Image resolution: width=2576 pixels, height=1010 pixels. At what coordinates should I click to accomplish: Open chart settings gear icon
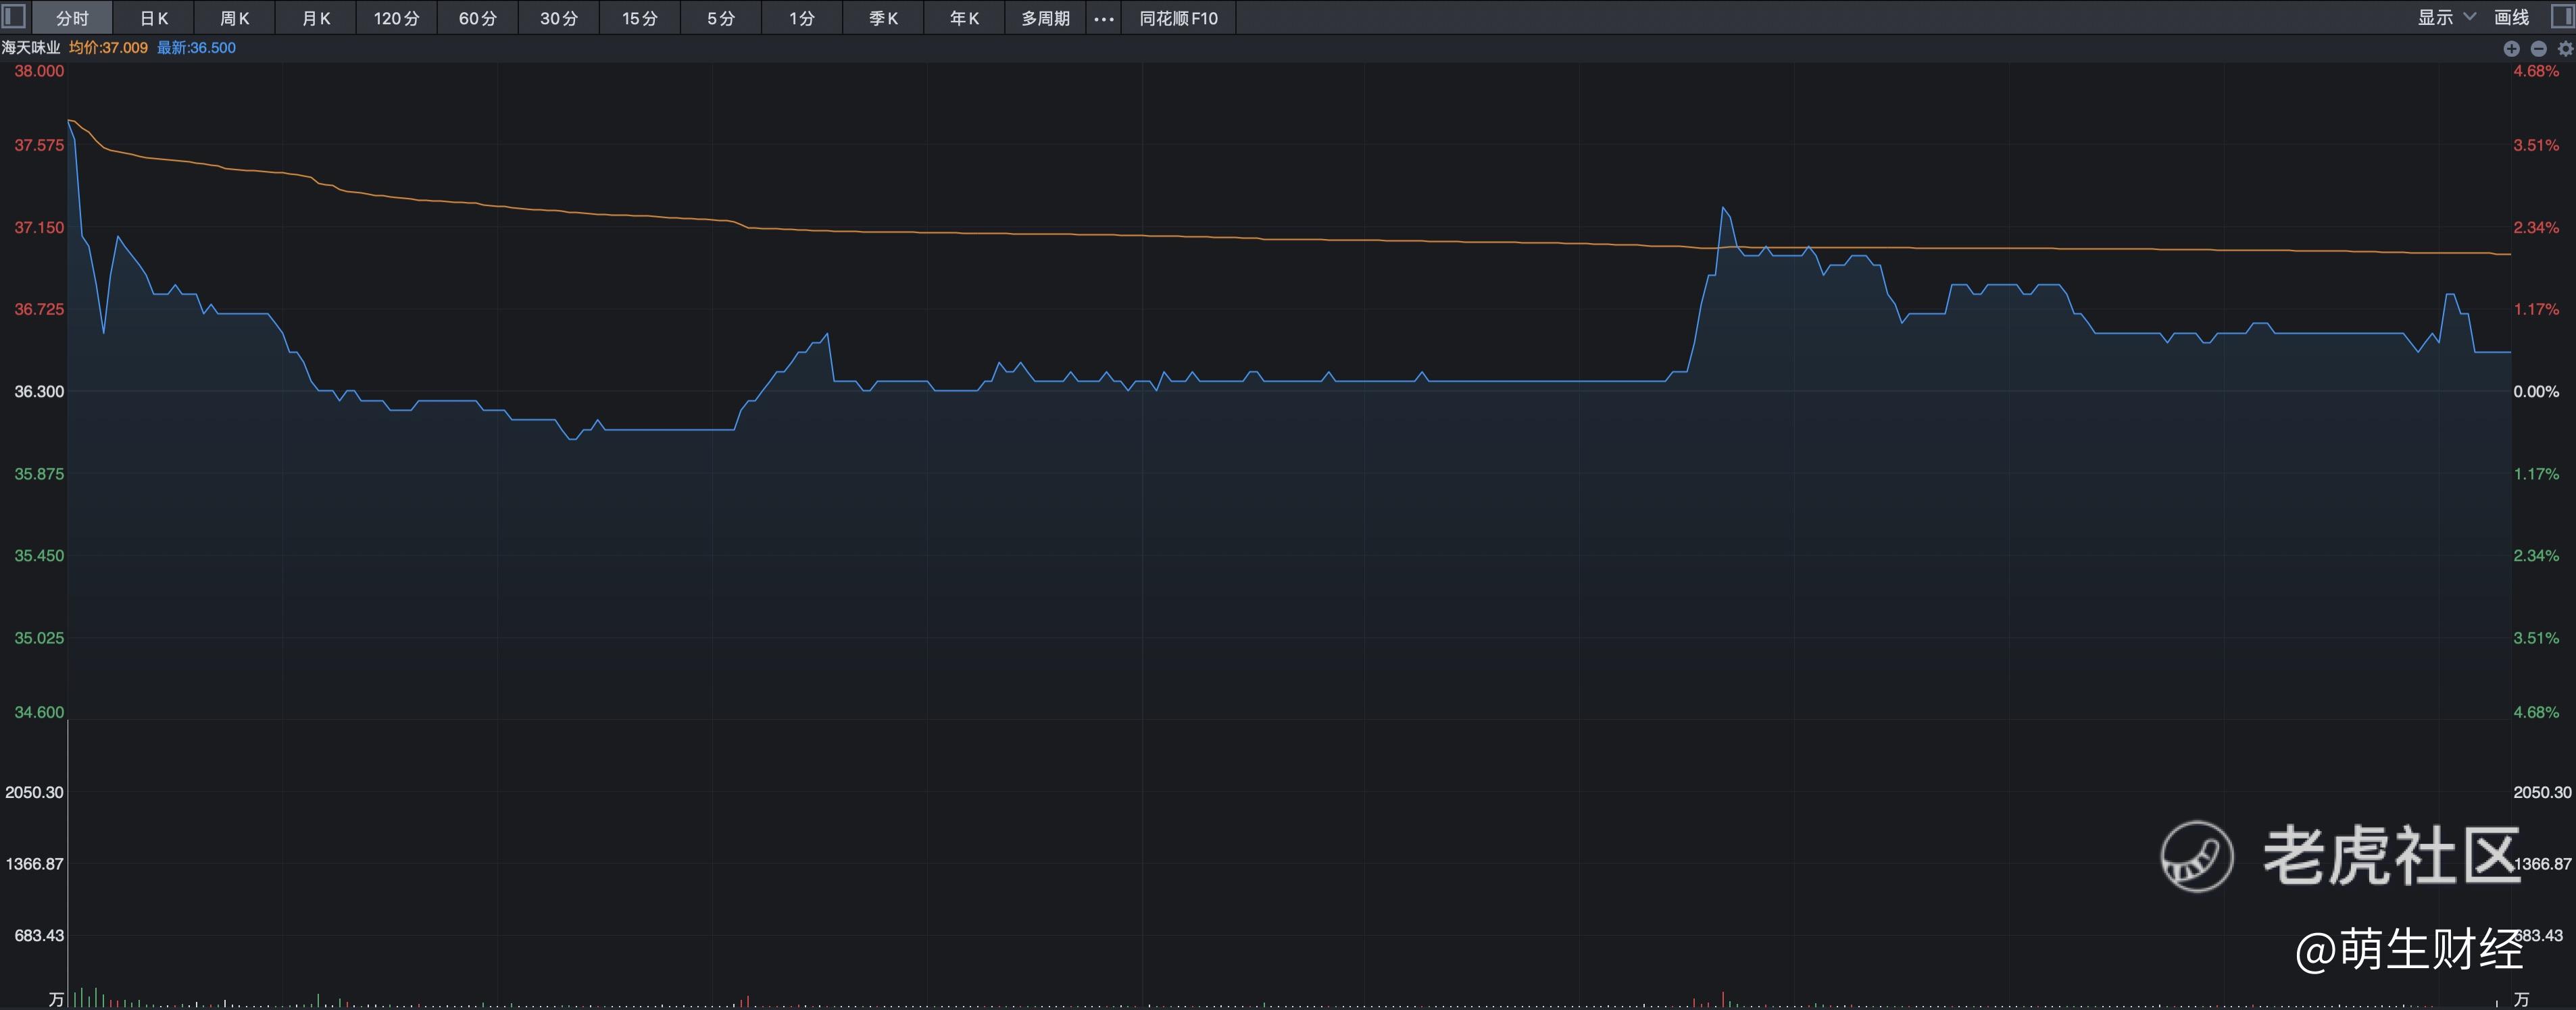[x=2565, y=48]
